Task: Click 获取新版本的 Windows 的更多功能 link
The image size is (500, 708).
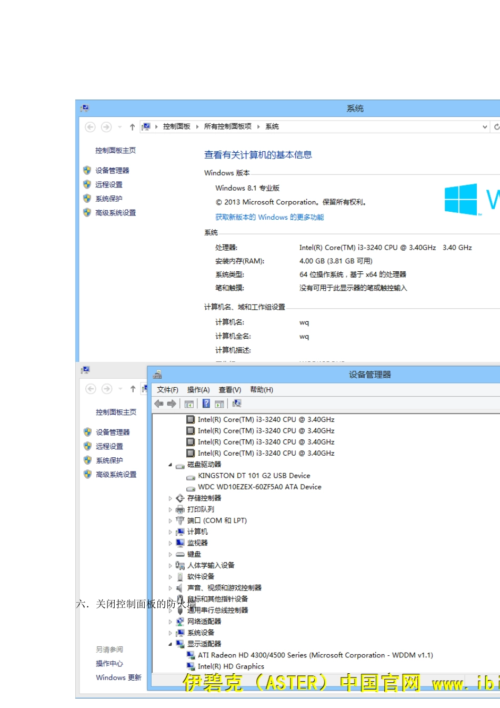Action: point(269,217)
